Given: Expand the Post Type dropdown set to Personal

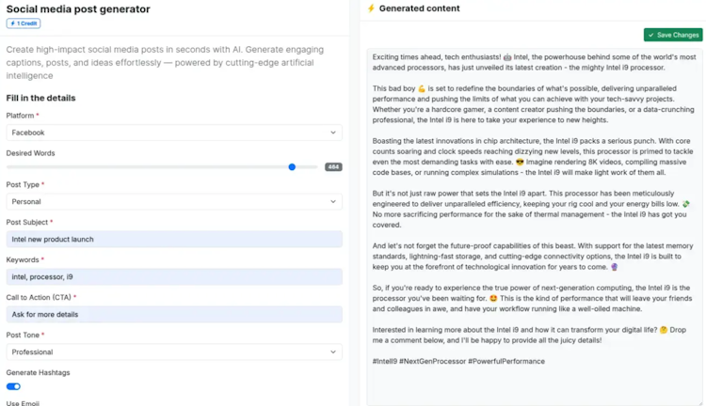Looking at the screenshot, I should pos(174,201).
